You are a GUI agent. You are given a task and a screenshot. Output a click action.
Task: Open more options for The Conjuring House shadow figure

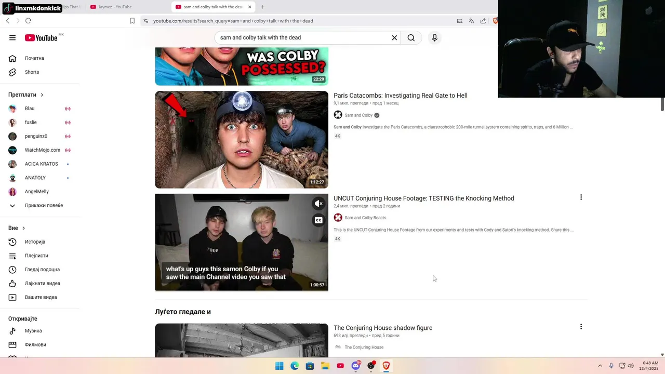point(581,327)
